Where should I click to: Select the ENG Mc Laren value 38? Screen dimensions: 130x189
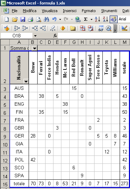[65, 104]
